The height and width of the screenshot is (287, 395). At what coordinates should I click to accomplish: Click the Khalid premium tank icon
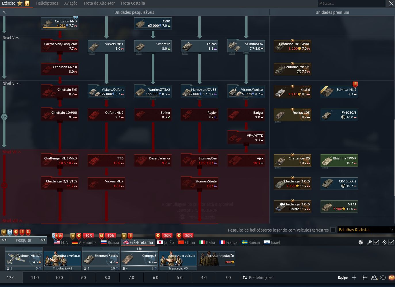(280, 93)
